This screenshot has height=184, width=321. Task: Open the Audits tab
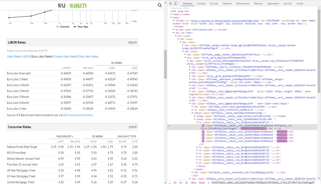click(300, 4)
